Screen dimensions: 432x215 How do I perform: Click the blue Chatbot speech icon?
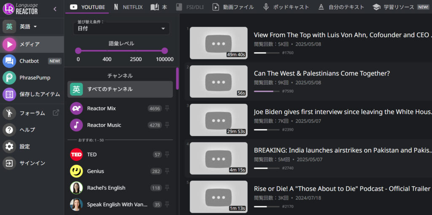(9, 61)
